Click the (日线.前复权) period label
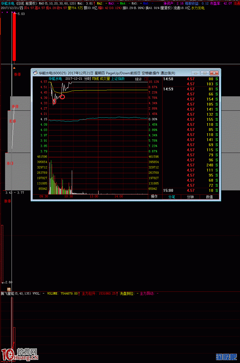The width and height of the screenshot is (240, 363). 27,3
